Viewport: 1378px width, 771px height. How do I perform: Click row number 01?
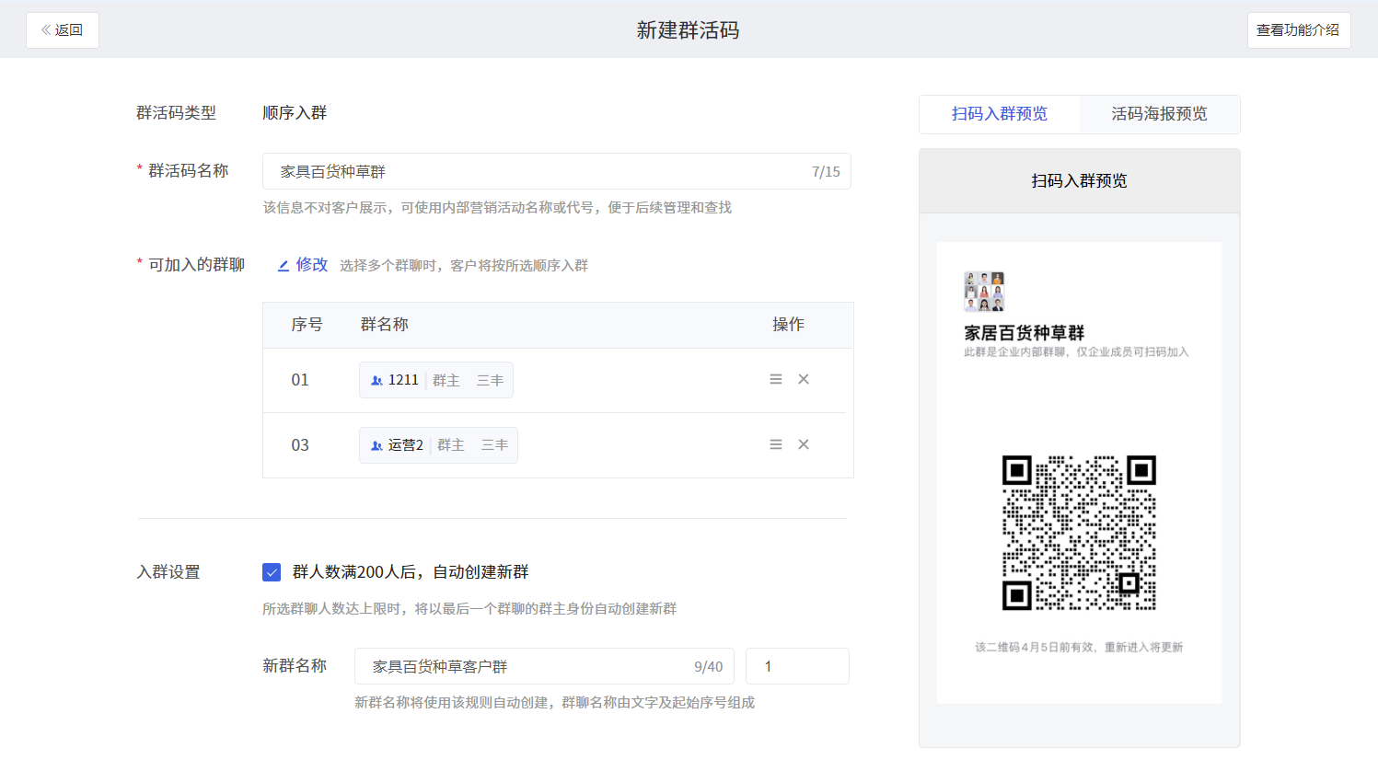[300, 380]
